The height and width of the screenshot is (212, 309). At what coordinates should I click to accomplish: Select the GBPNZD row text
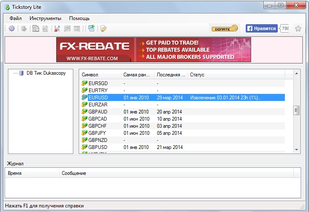[98, 140]
